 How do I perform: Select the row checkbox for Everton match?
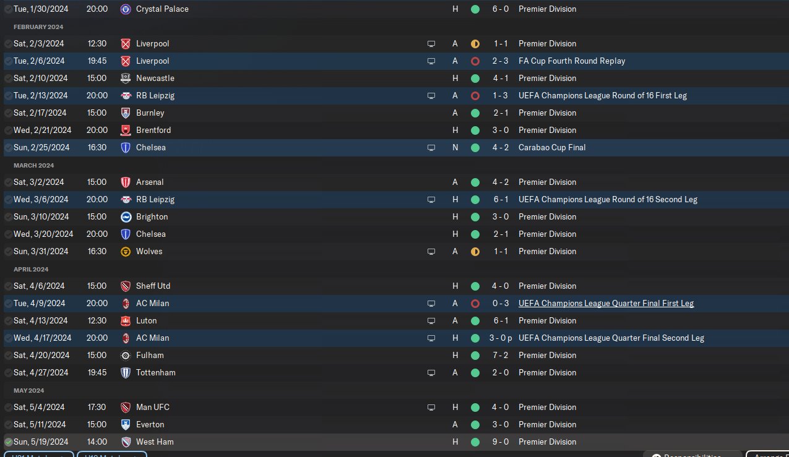click(8, 425)
